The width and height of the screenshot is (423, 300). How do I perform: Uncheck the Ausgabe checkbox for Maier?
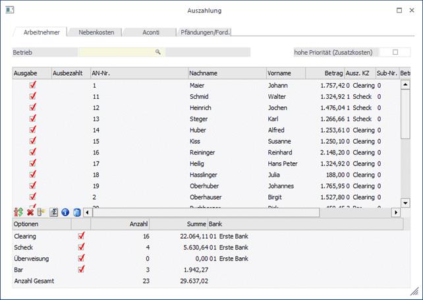33,85
